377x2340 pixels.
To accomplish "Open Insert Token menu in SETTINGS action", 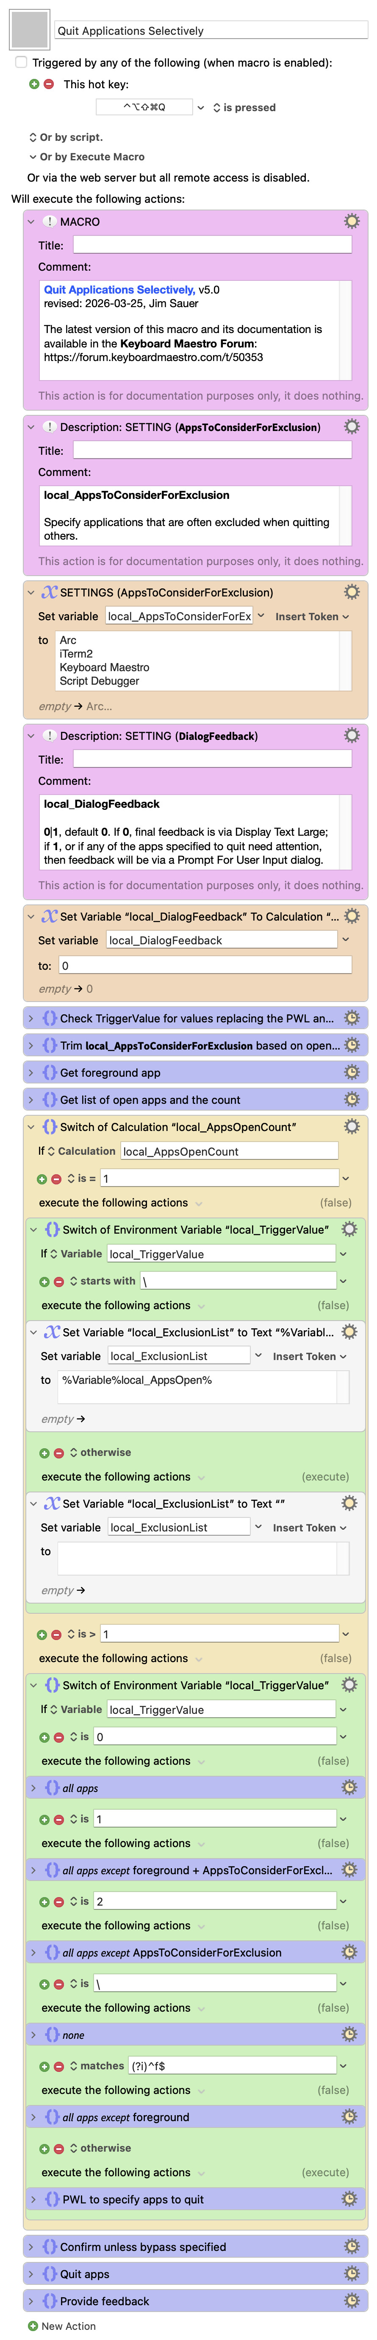I will tap(311, 617).
